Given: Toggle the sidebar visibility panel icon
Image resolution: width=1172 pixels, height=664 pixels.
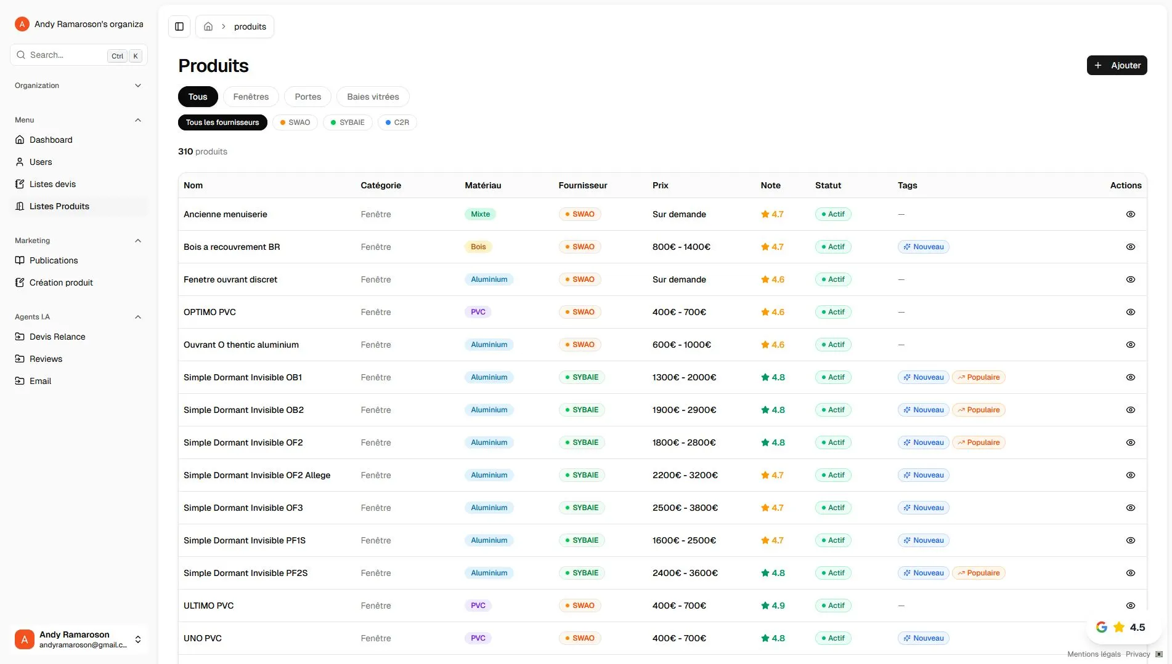Looking at the screenshot, I should coord(179,26).
